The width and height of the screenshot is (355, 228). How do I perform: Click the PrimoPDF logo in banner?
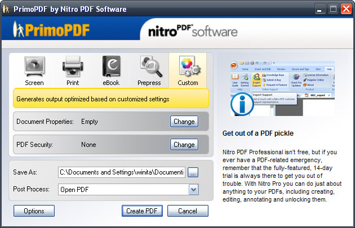point(51,29)
